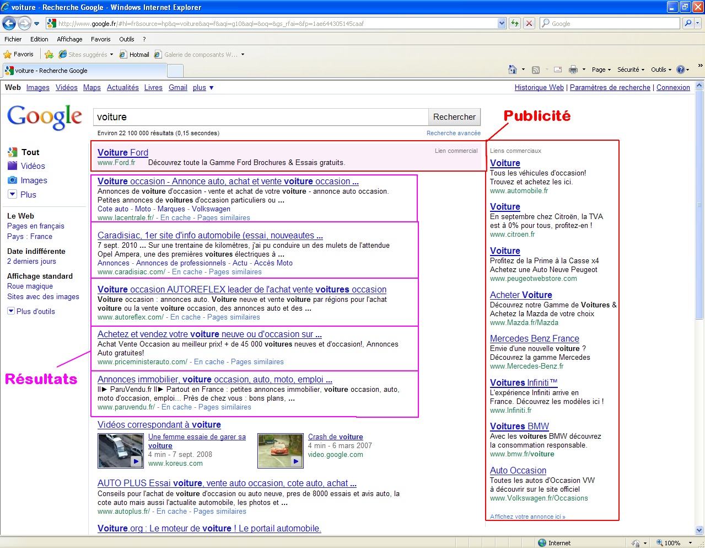
Task: Click the Read mail envelope icon
Action: [558, 70]
